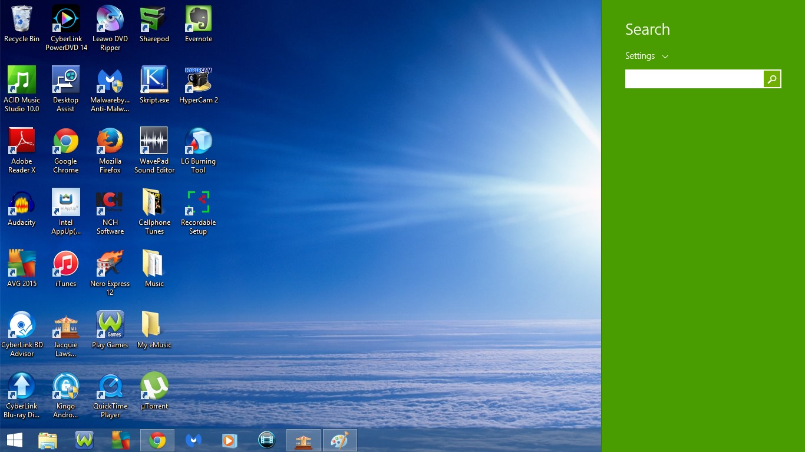This screenshot has width=805, height=452.
Task: Switch to Paint in the taskbar
Action: [340, 440]
